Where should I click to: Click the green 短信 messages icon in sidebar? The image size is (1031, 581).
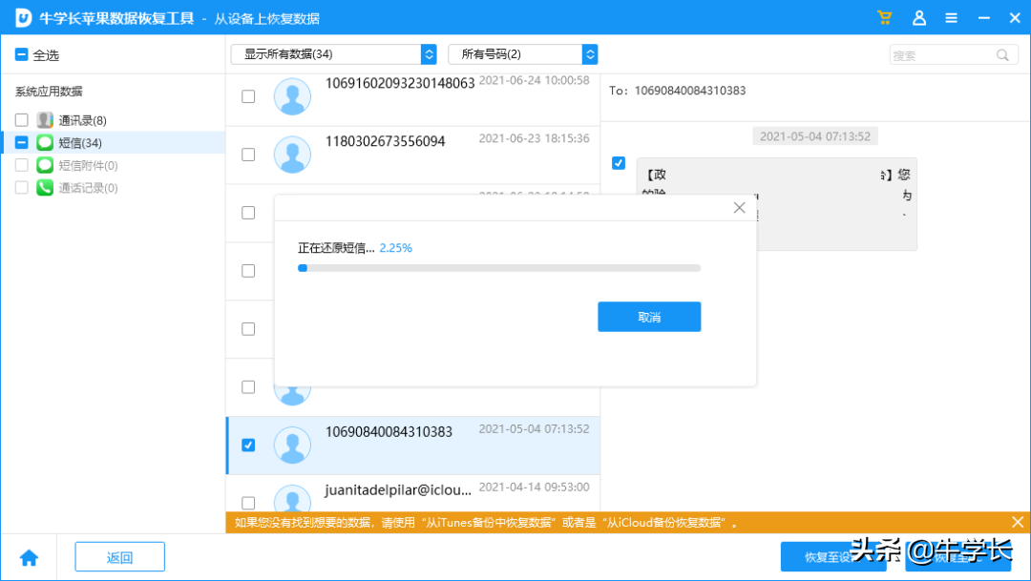44,142
